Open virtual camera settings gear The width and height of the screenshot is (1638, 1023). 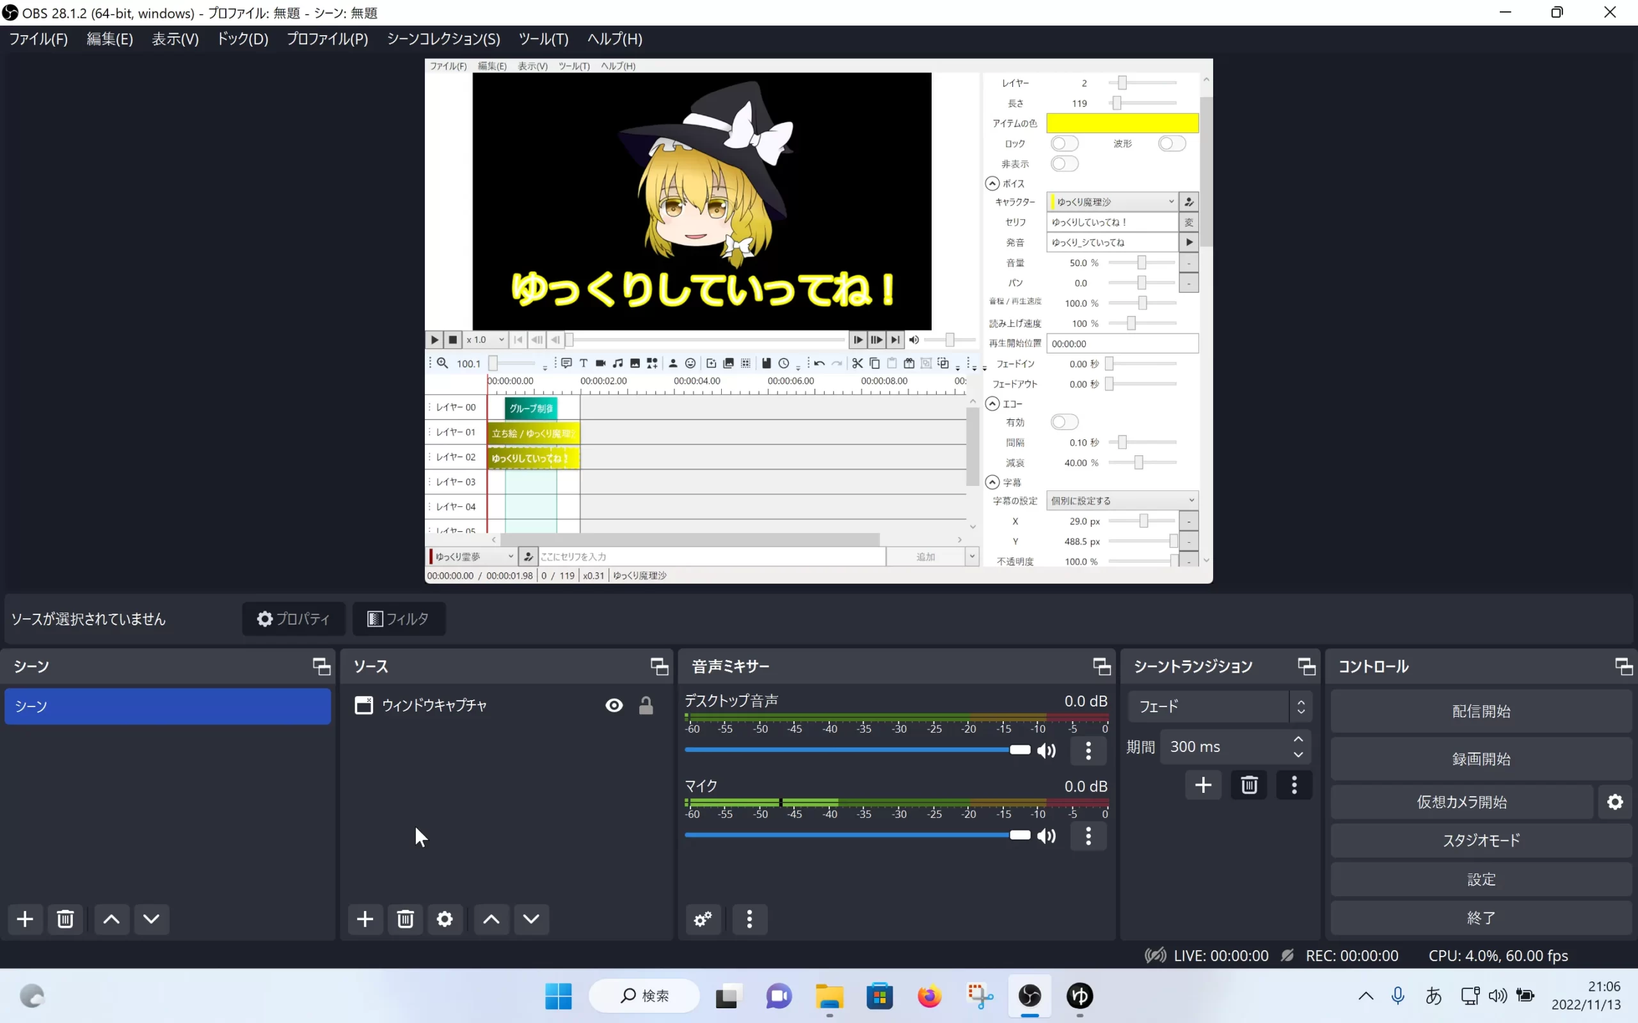(x=1615, y=802)
